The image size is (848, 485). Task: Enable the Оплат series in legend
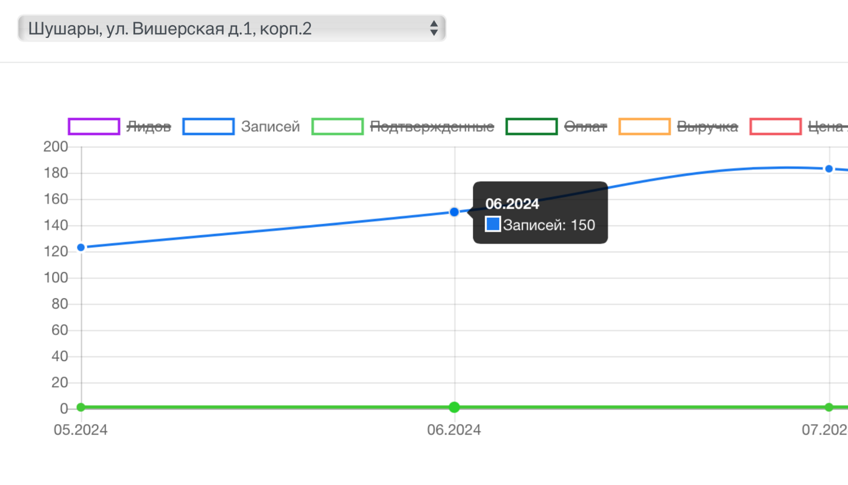click(586, 127)
